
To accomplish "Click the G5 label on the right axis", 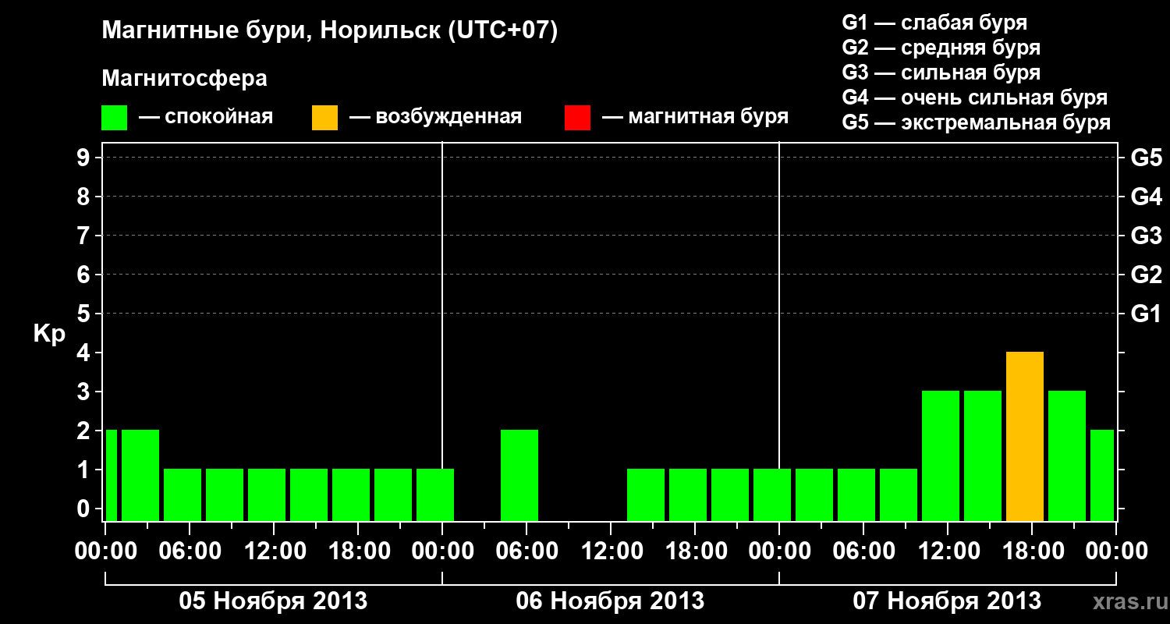I will [x=1147, y=158].
